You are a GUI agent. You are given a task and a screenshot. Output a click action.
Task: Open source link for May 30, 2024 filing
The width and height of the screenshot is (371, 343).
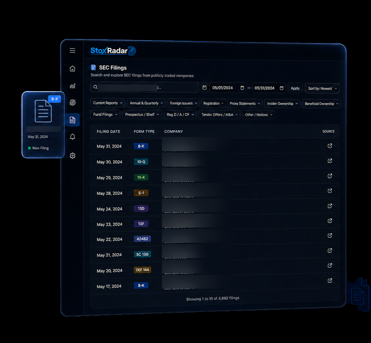[330, 161]
